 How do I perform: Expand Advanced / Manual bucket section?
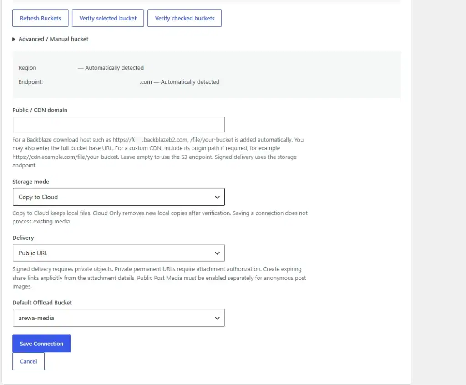[x=50, y=39]
